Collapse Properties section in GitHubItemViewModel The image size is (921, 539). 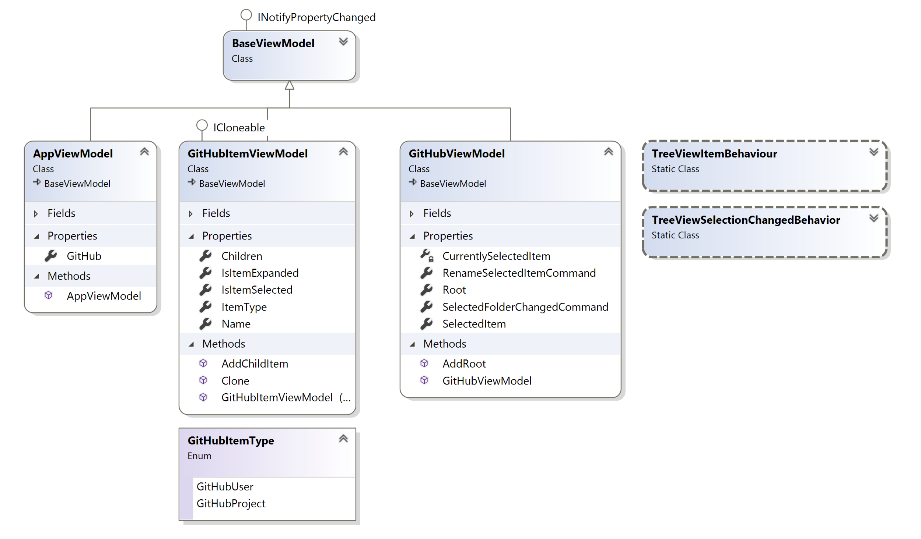tap(191, 237)
